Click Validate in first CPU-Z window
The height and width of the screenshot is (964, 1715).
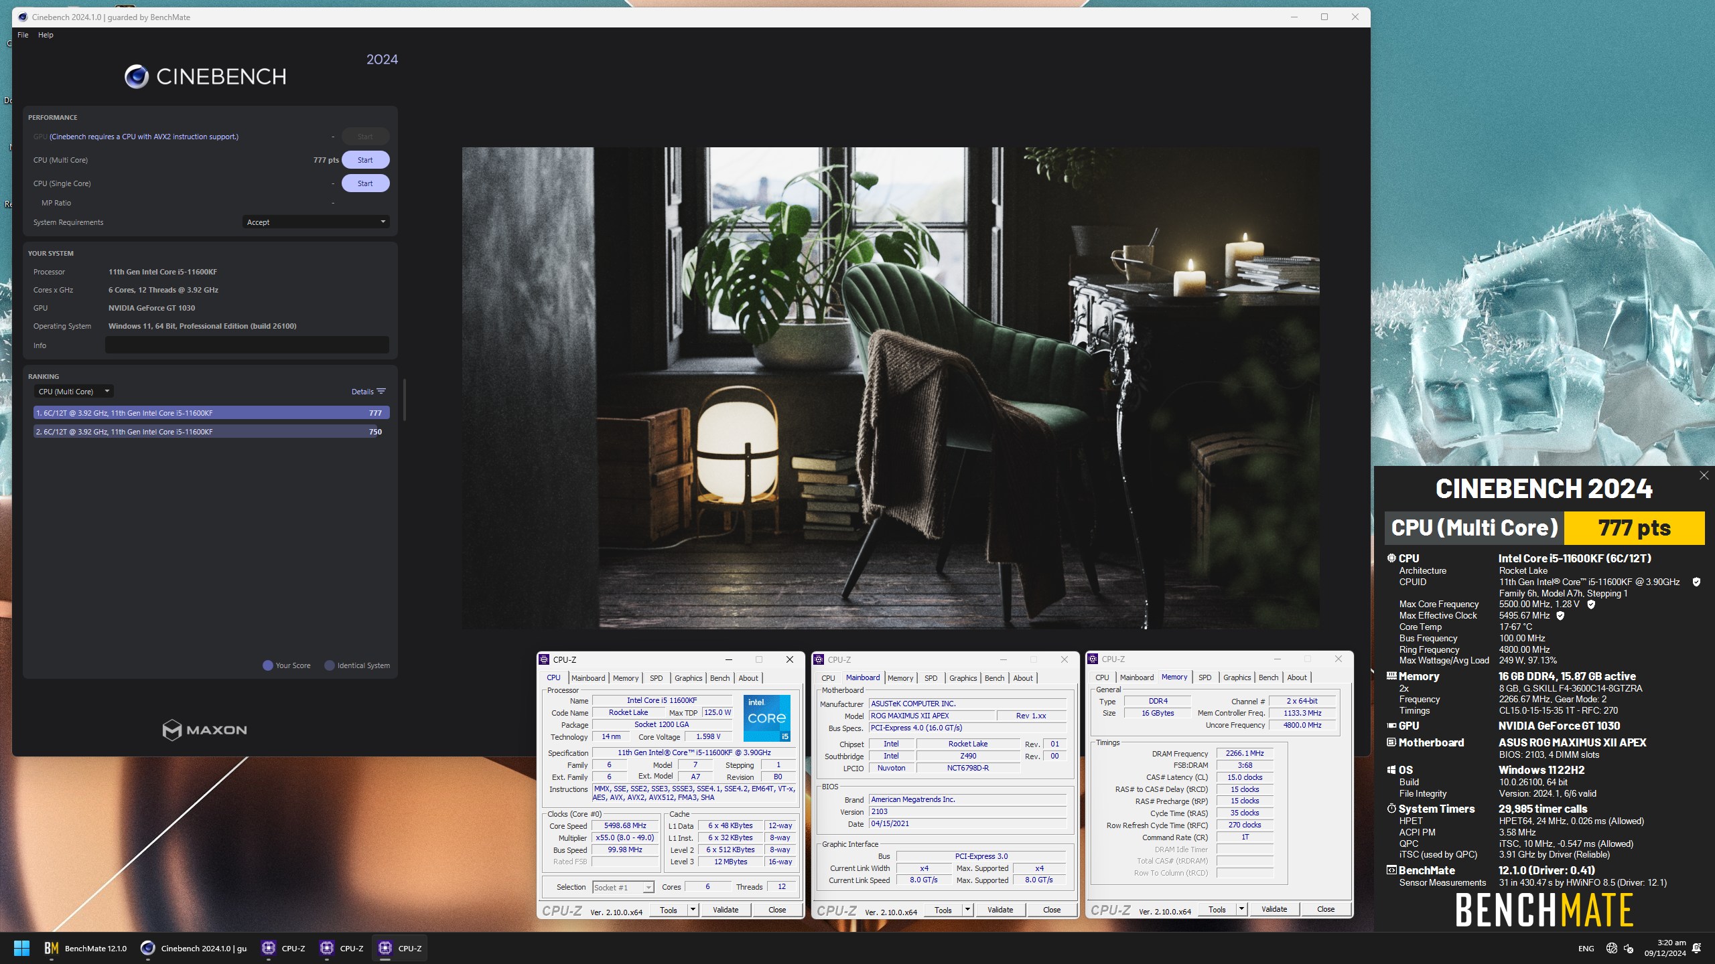[x=726, y=910]
